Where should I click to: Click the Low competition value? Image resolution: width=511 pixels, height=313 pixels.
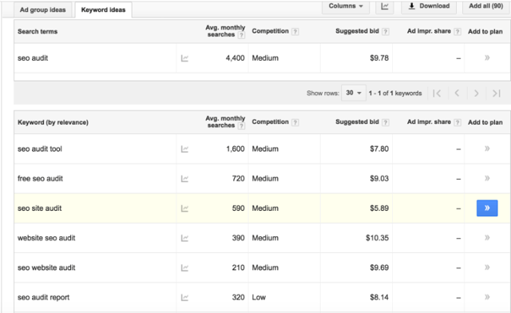(x=259, y=297)
